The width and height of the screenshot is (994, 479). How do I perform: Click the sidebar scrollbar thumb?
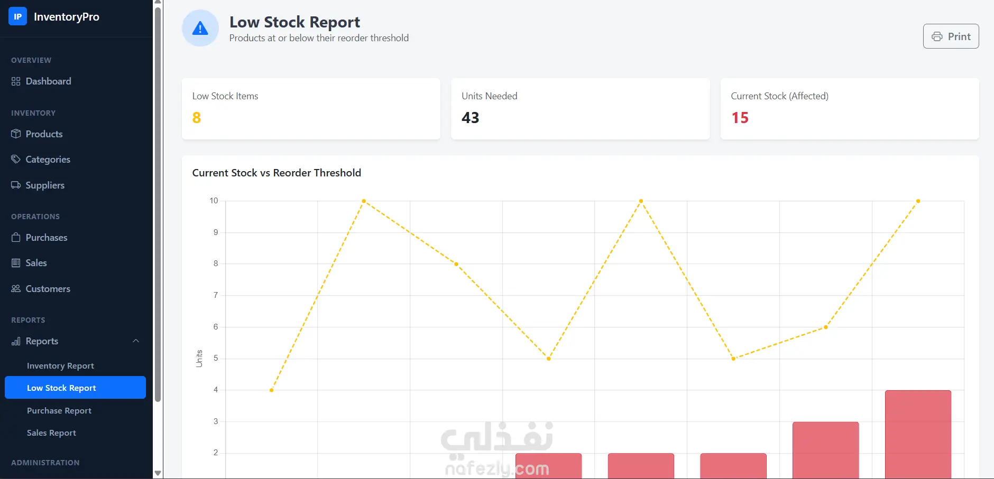click(158, 204)
